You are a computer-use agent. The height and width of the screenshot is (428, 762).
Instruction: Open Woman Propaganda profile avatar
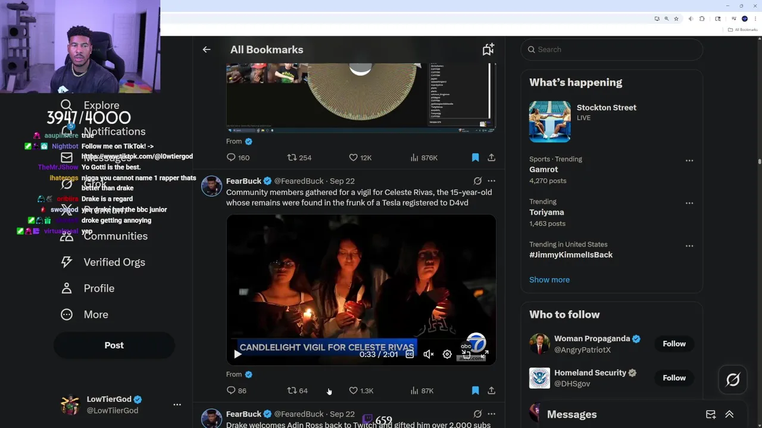(x=539, y=344)
